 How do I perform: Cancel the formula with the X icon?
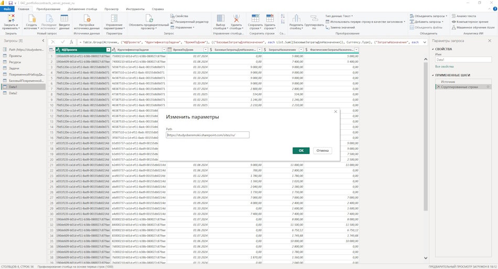point(53,42)
